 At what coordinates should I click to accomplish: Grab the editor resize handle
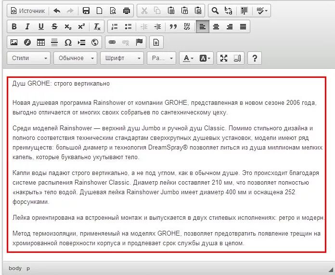(x=331, y=269)
